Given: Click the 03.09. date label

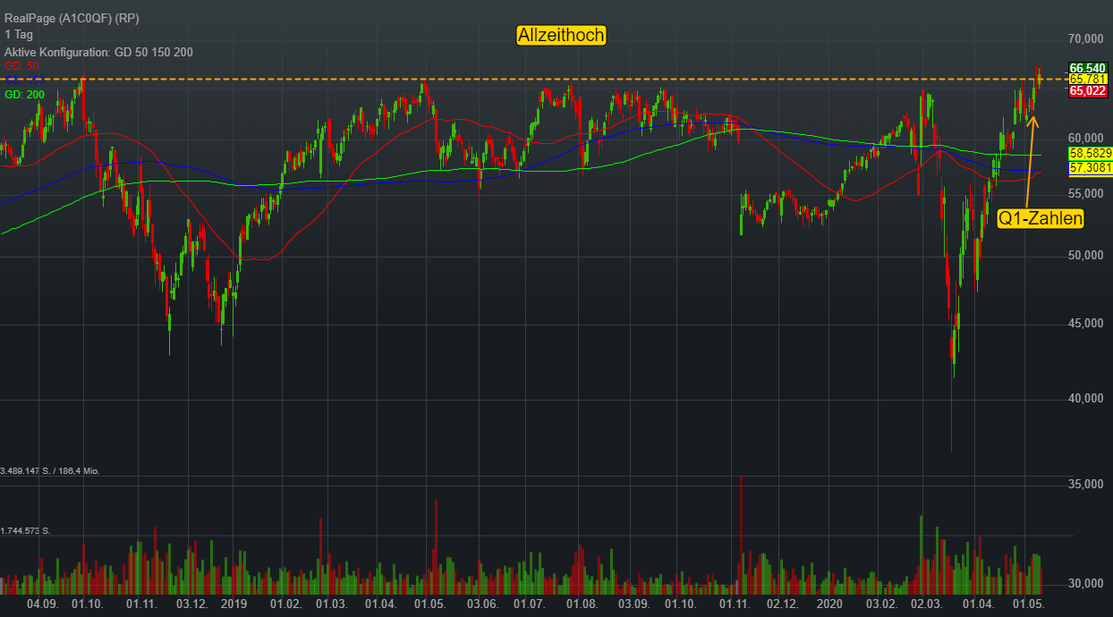Looking at the screenshot, I should point(634,604).
